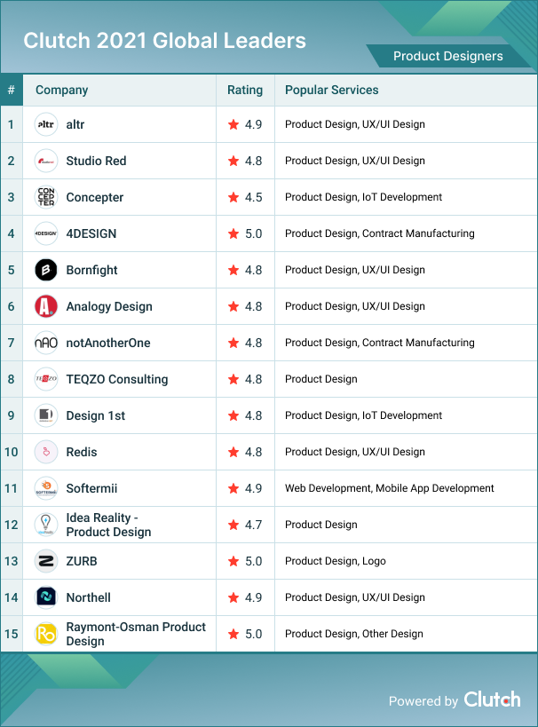Click the star next to altr's 4.9 rating

click(233, 125)
